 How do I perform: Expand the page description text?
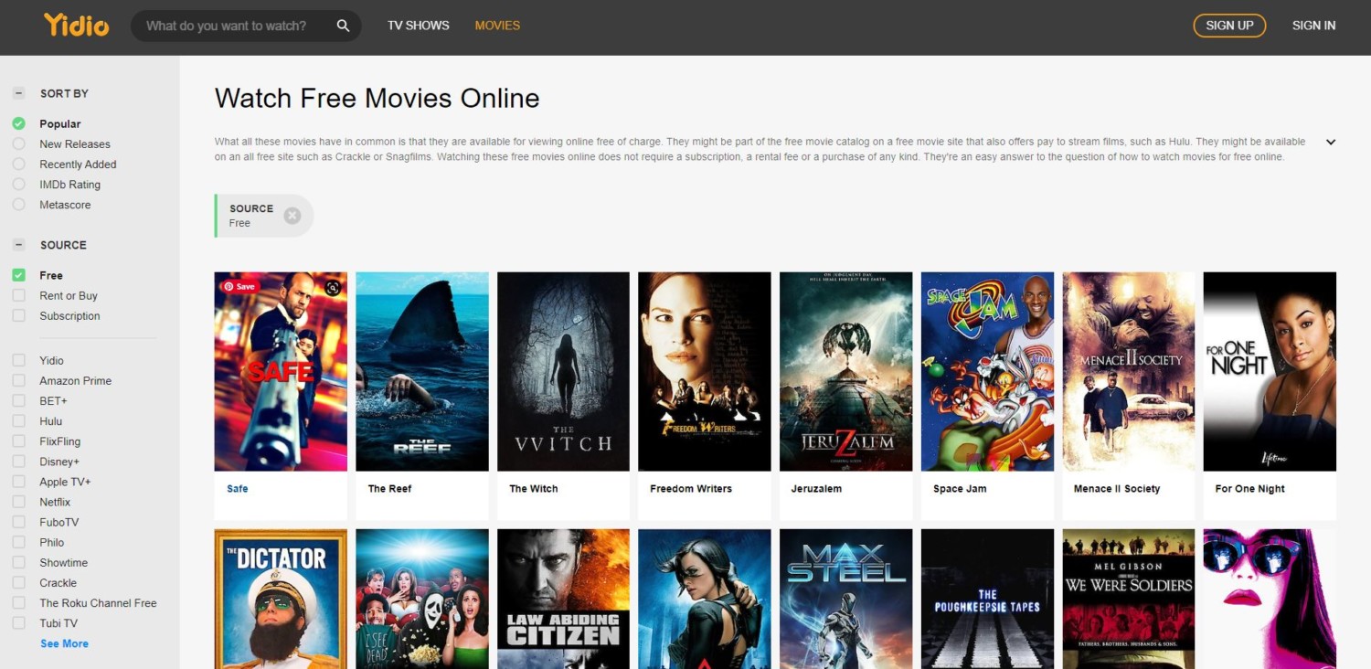pos(1331,142)
